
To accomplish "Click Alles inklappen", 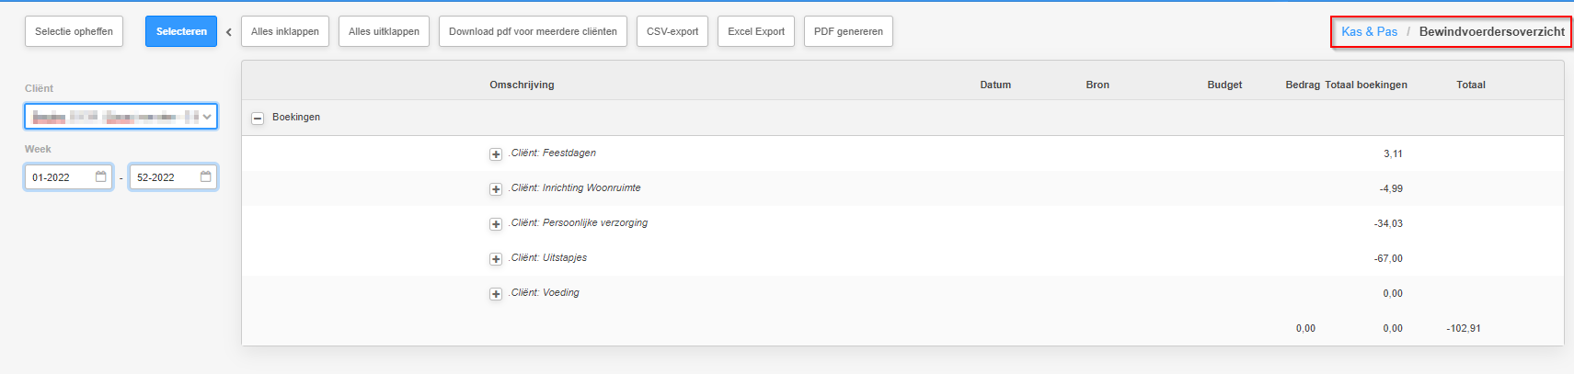I will coord(285,31).
